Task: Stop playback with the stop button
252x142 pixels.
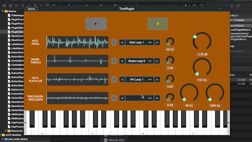Action: pos(158,24)
